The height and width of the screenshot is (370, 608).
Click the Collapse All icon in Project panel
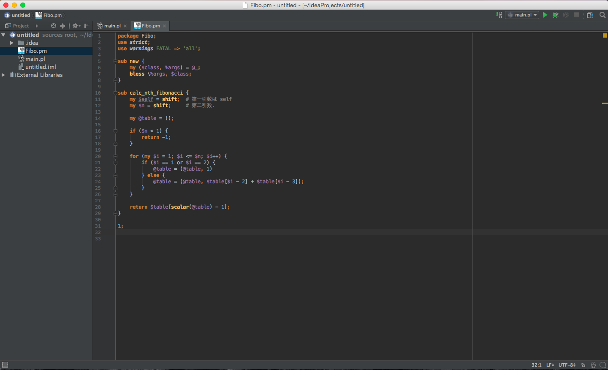[62, 26]
